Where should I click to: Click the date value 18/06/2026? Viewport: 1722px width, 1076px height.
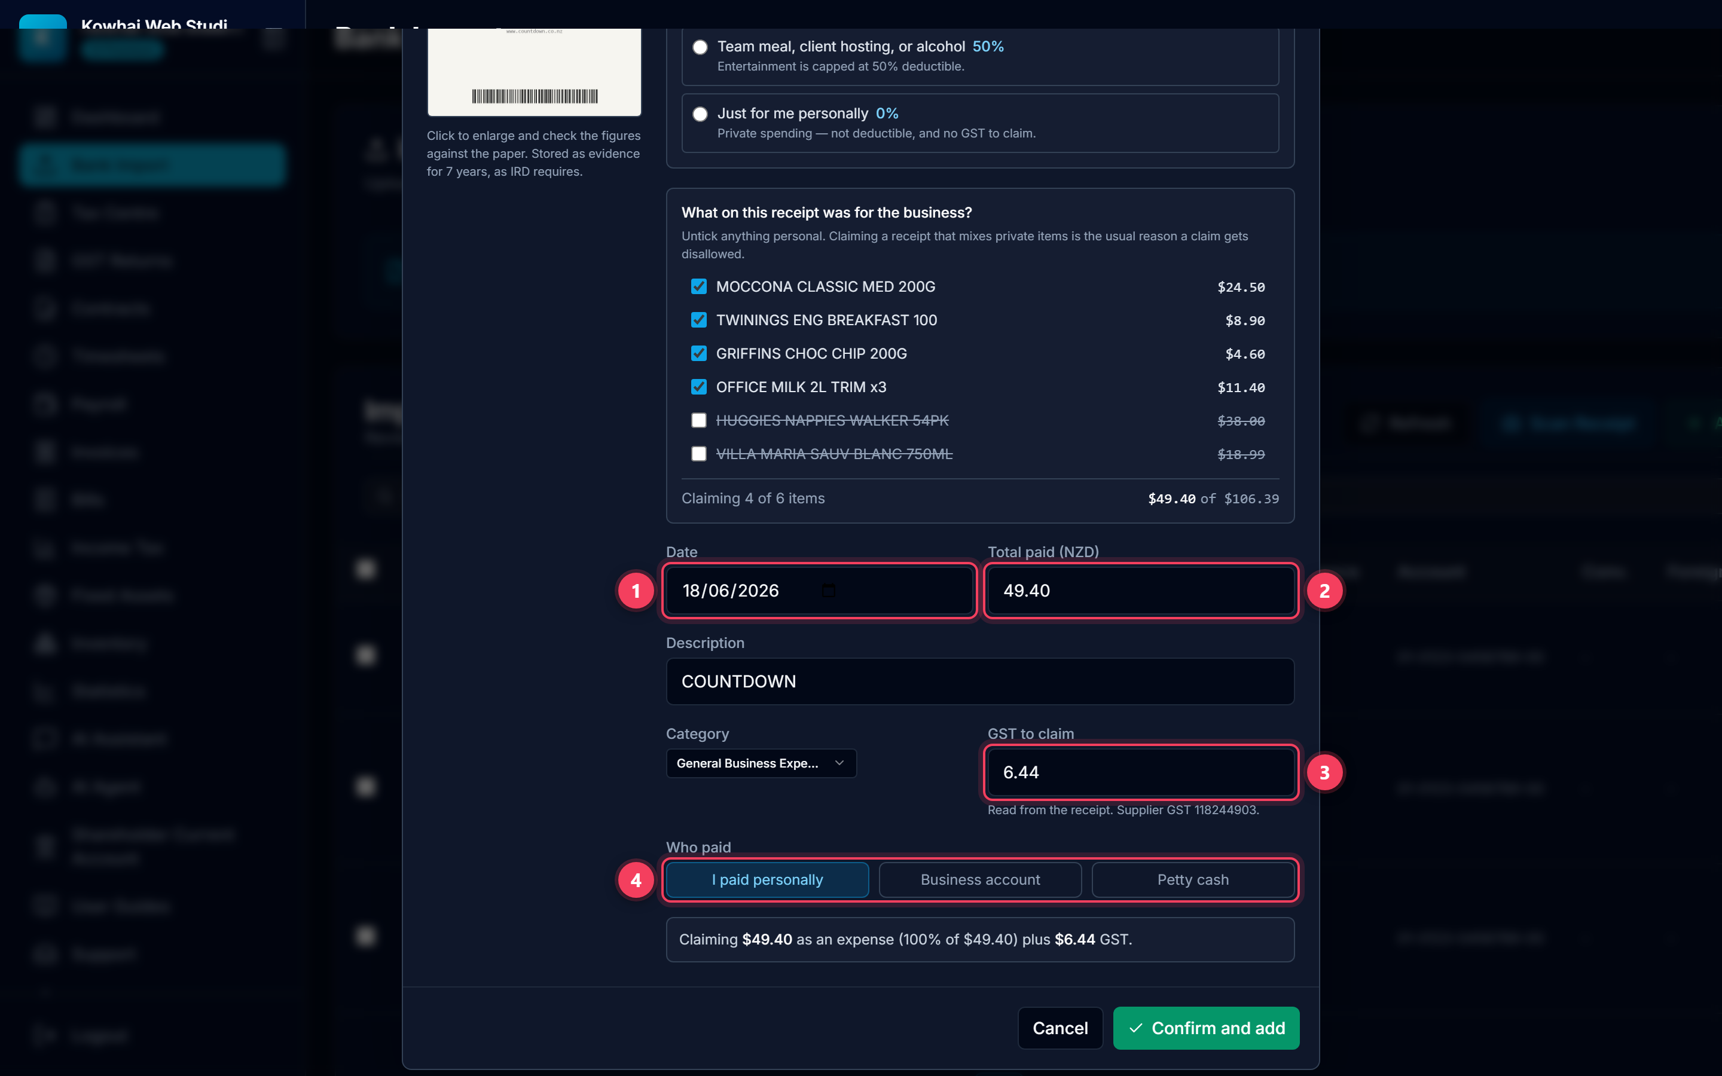[731, 590]
